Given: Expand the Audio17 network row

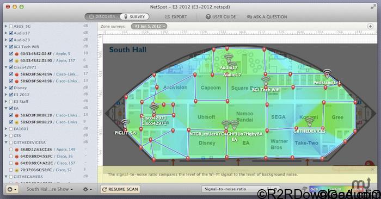Looking at the screenshot, I should 6,33.
